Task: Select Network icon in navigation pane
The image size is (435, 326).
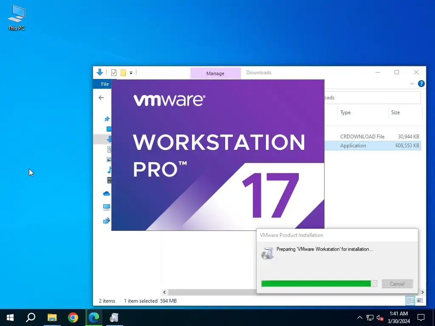Action: click(x=107, y=221)
